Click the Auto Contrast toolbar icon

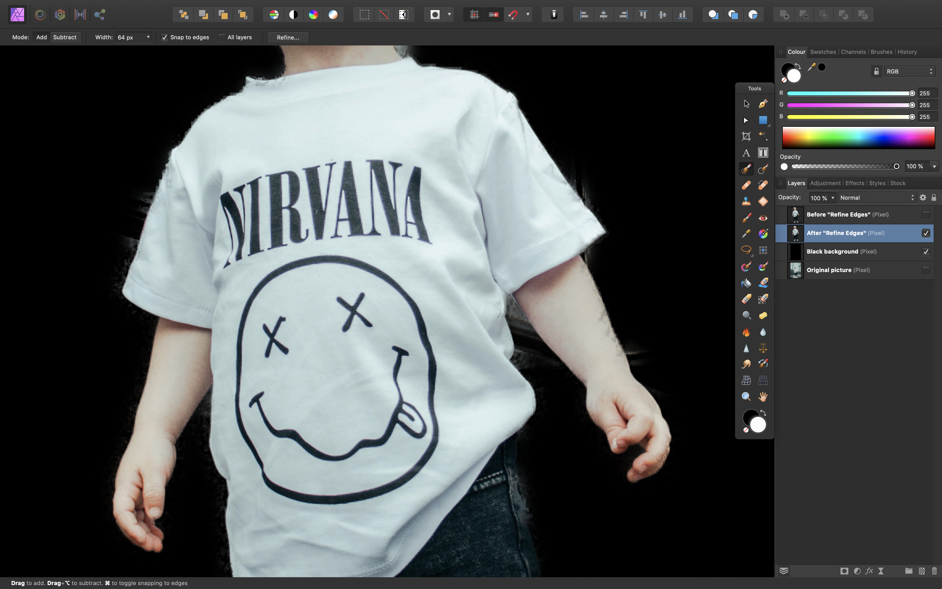click(x=294, y=15)
